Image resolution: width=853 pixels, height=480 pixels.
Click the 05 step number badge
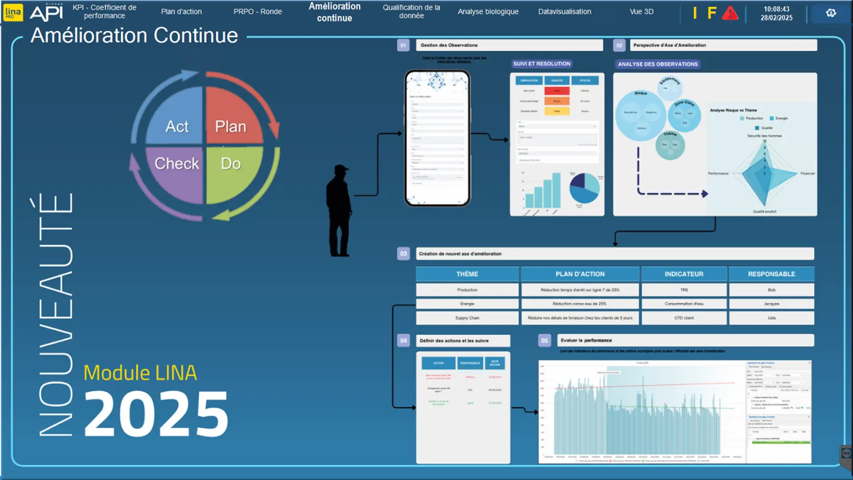click(544, 340)
